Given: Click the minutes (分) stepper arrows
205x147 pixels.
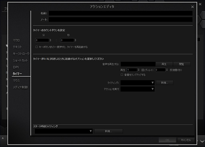Looking at the screenshot, I should point(50,40).
